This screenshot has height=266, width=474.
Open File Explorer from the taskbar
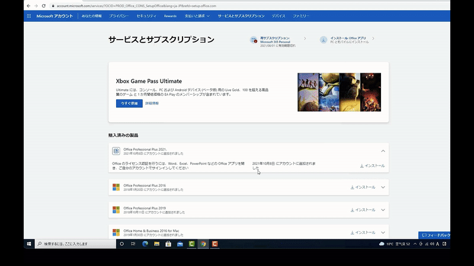[156, 244]
